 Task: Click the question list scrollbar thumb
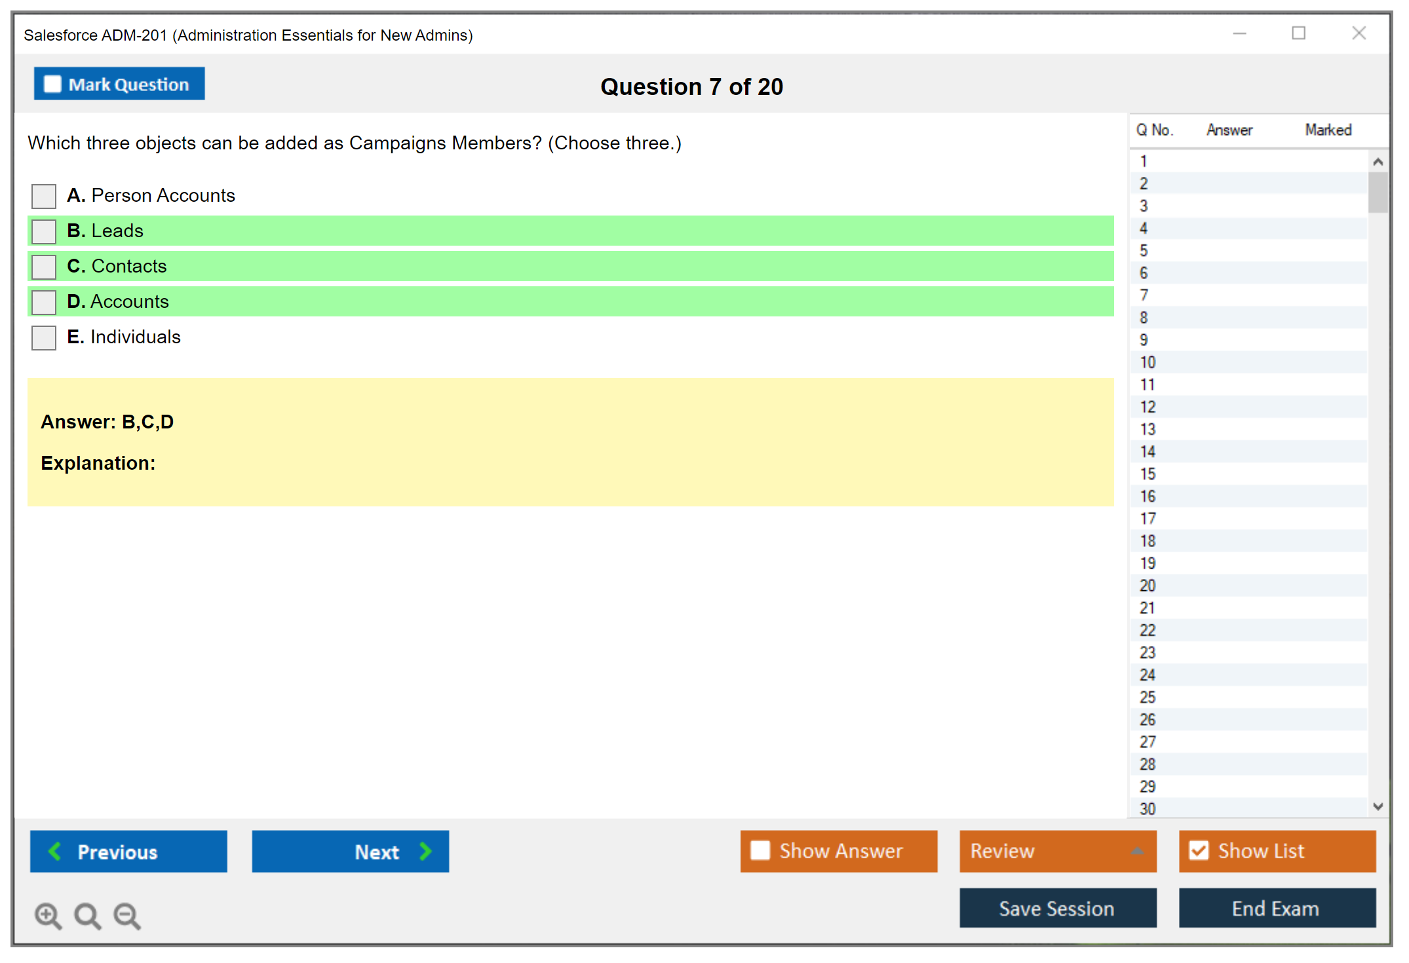[x=1378, y=193]
